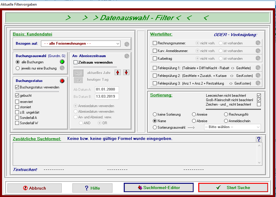Screen dimensions: 276x197
Task: Click the red indicator in Buchungsstatus header
Action: click(62, 81)
